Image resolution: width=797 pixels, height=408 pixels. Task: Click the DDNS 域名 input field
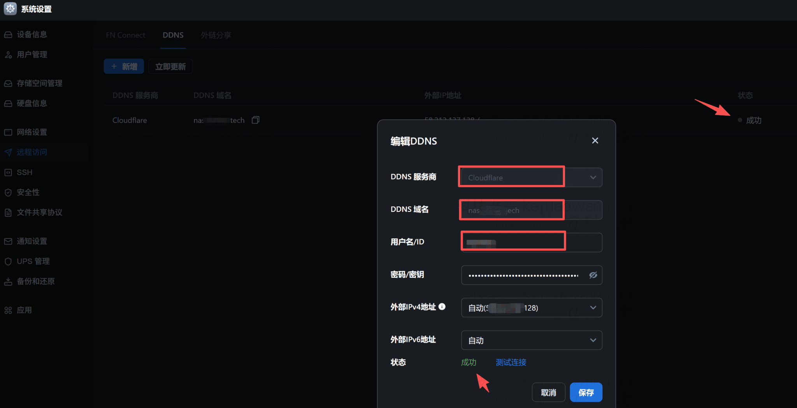(511, 210)
